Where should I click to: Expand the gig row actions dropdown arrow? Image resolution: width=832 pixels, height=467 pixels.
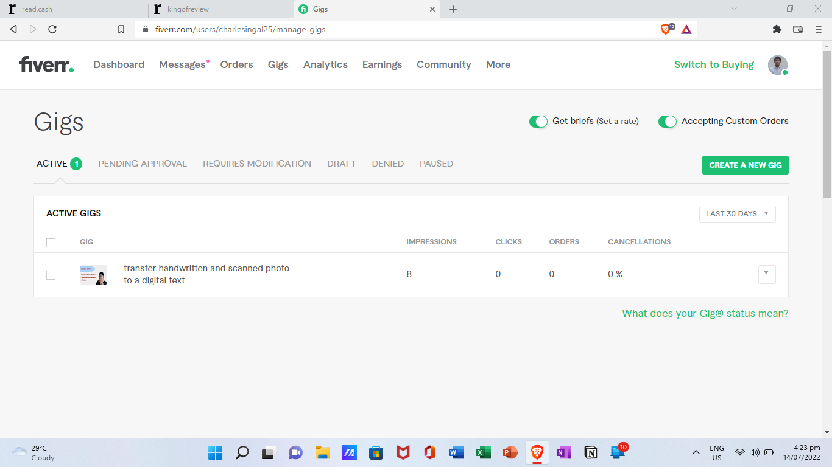767,274
